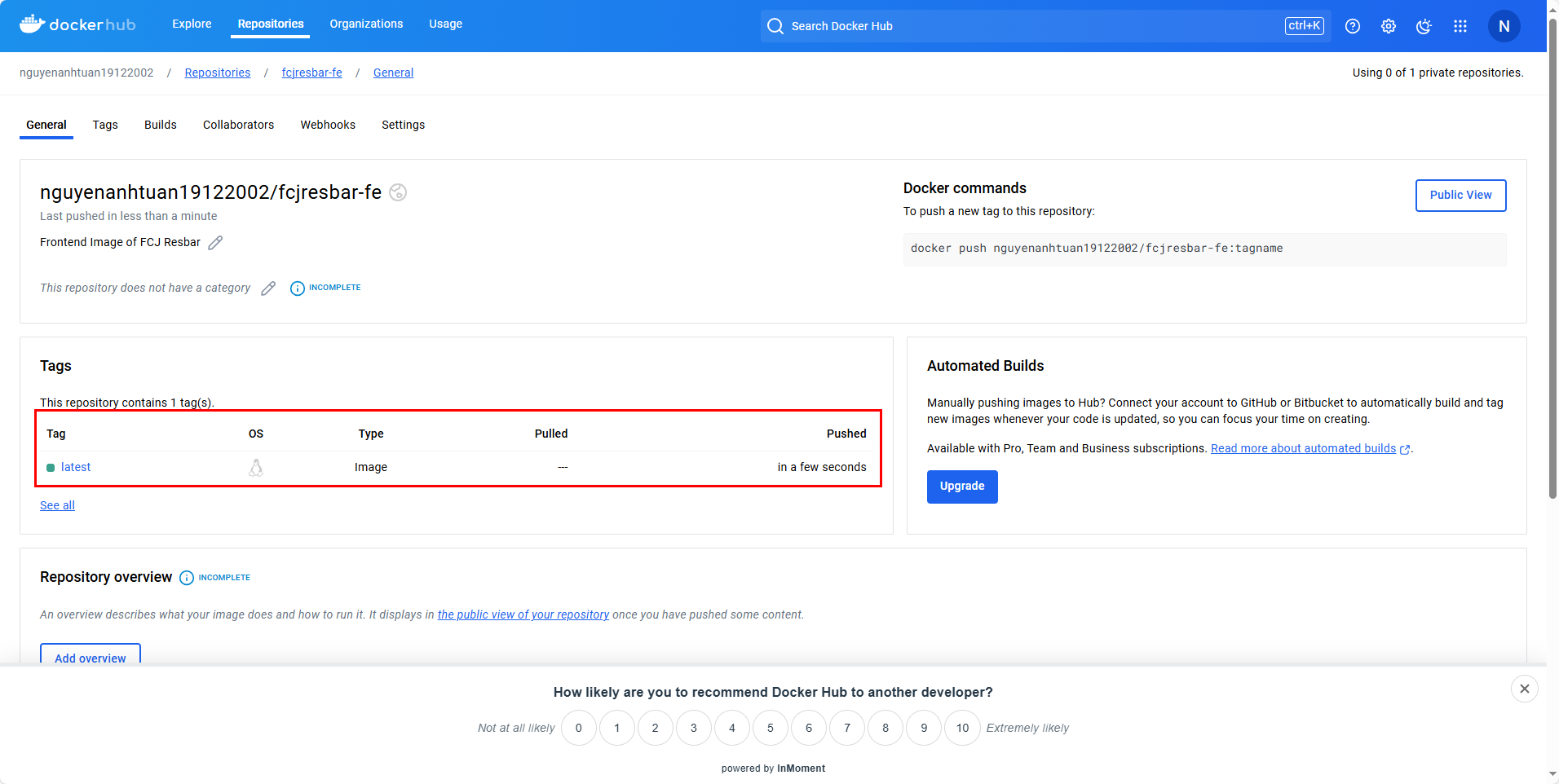1559x784 pixels.
Task: Click the nguyenanhtuan19122002 breadcrumb text
Action: [x=86, y=73]
